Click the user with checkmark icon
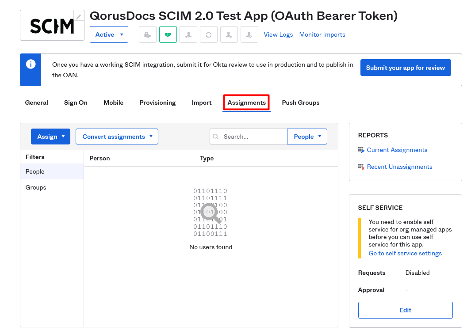Viewport: 471px width, 334px height. tap(249, 34)
